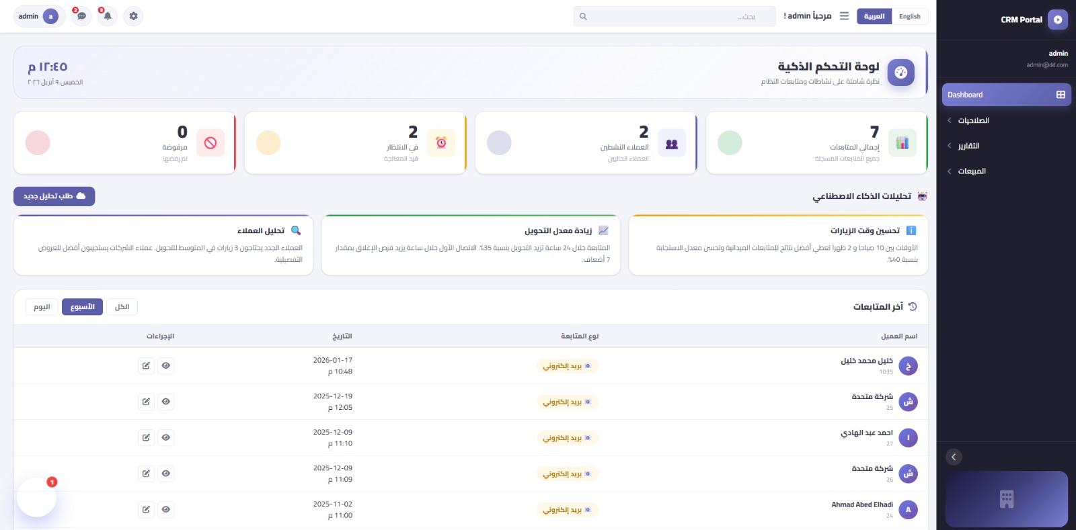Viewport: 1076px width, 530px height.
Task: Open customer Ahmad Abed Elhadi
Action: (862, 504)
